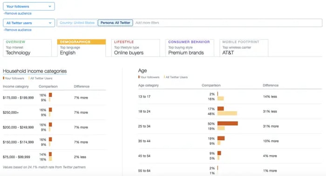Click All Twitter Users legend in Age section
The height and width of the screenshot is (176, 326).
[176, 77]
